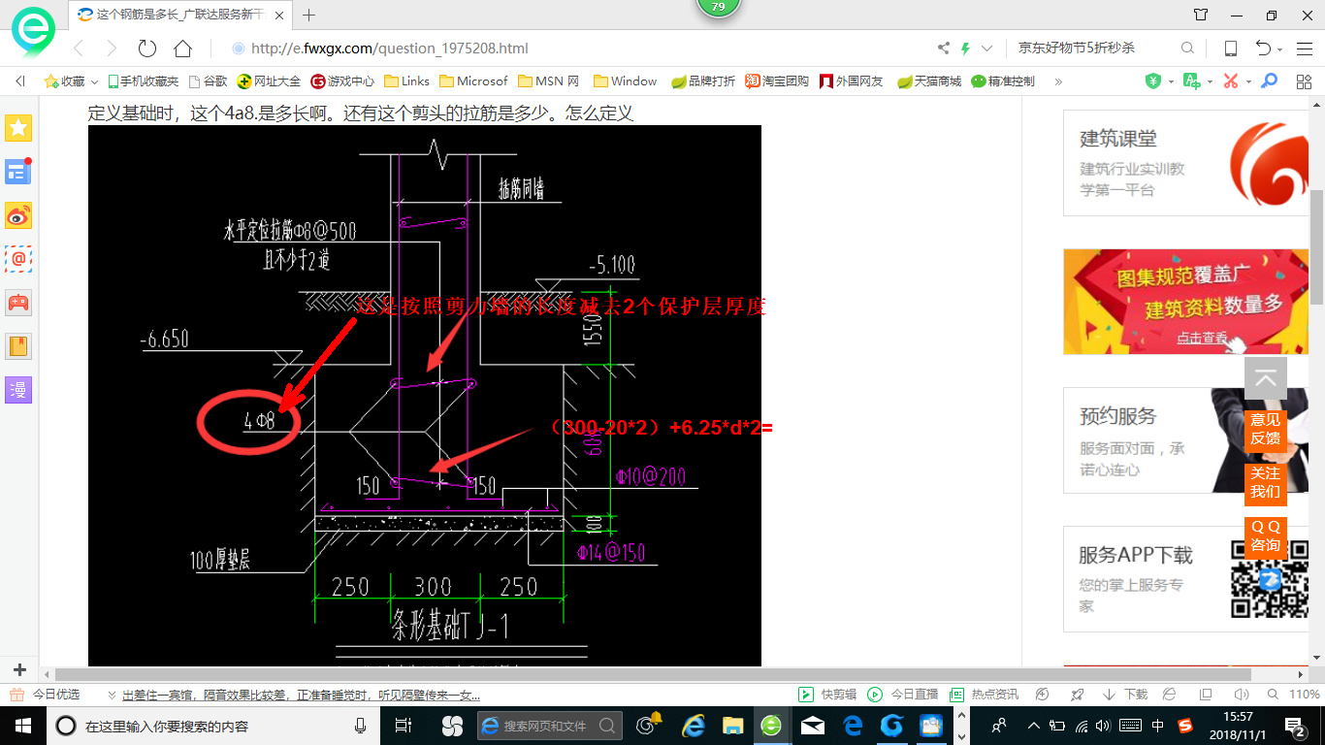Viewport: 1325px width, 745px height.
Task: Open 外国网友 bookmark
Action: [x=851, y=81]
